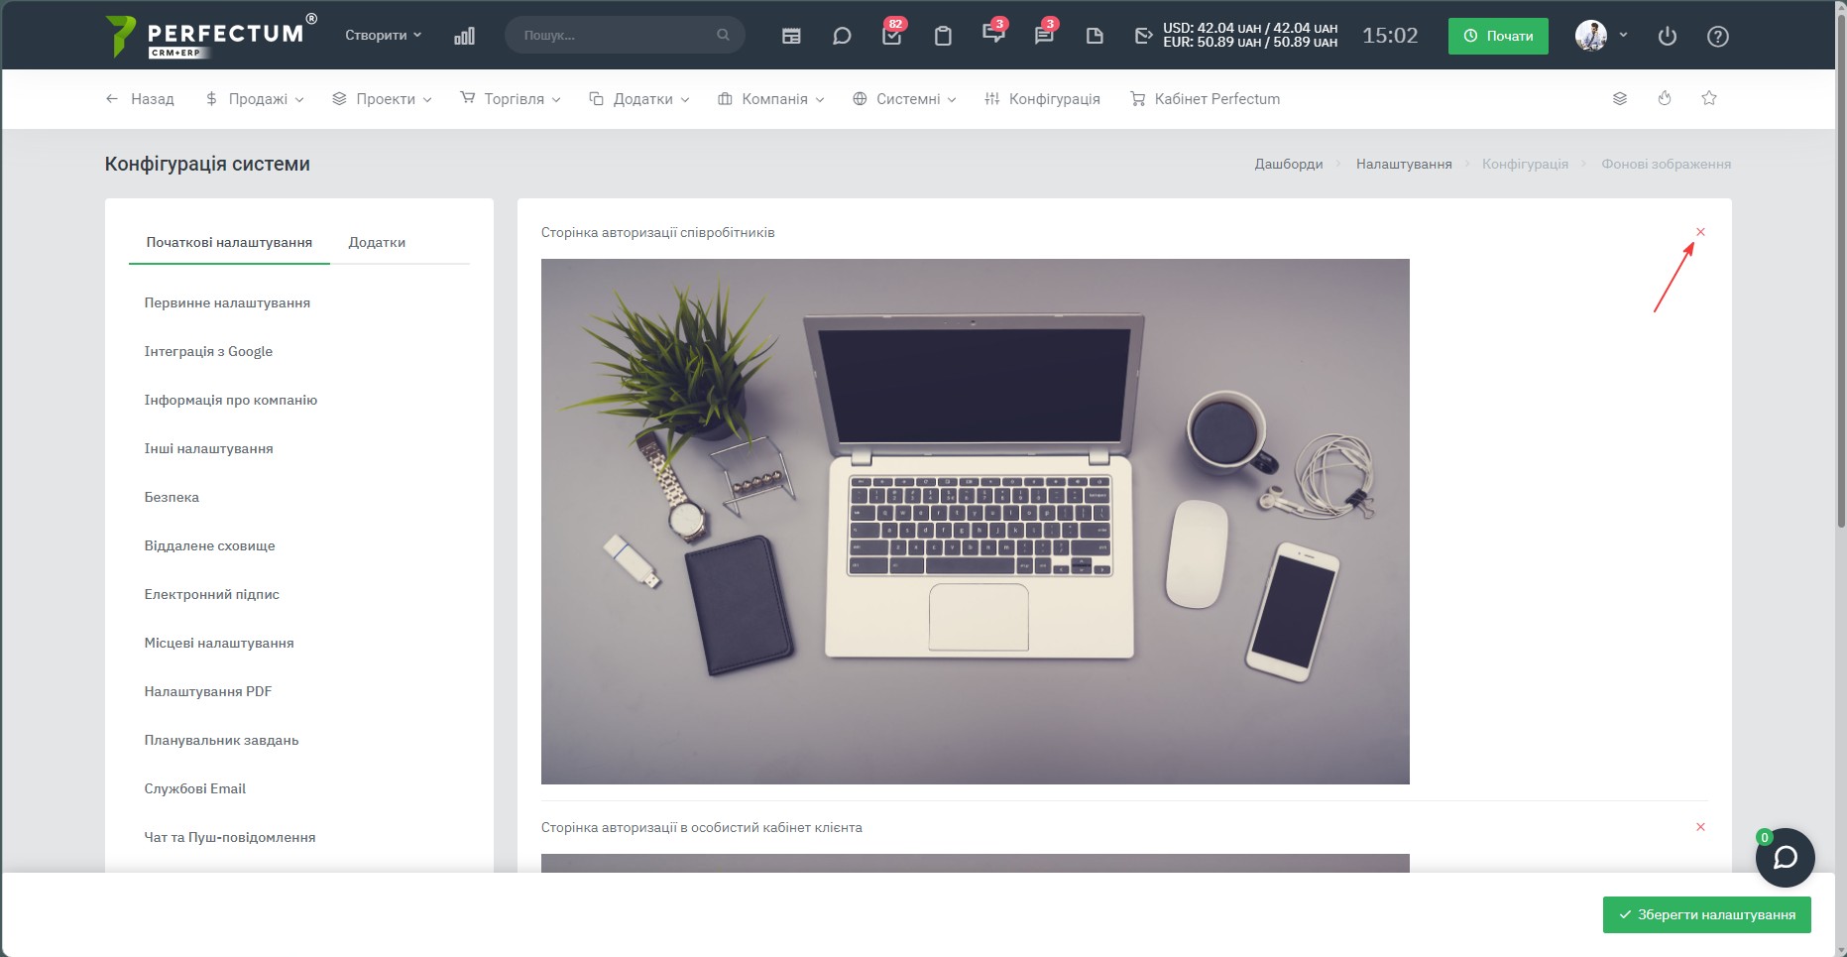1847x957 pixels.
Task: Expand the Продажі menu
Action: click(255, 99)
